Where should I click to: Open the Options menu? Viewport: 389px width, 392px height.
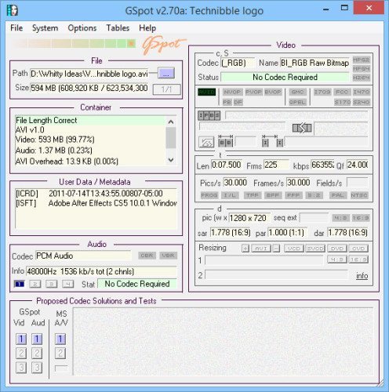pyautogui.click(x=82, y=27)
